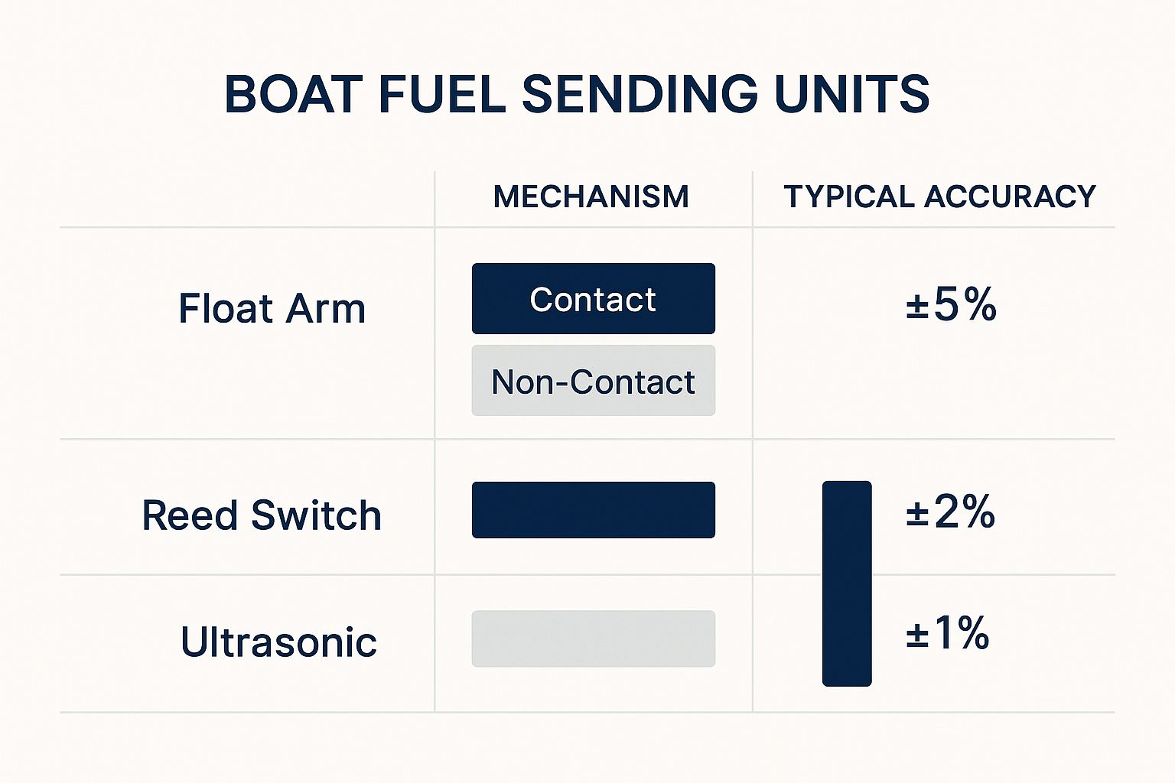
Task: Click the dark navy bar in Reed Switch row
Action: [x=593, y=510]
